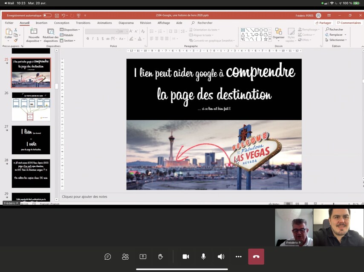364x272 pixels.
Task: Click the Partager button
Action: pyautogui.click(x=324, y=23)
